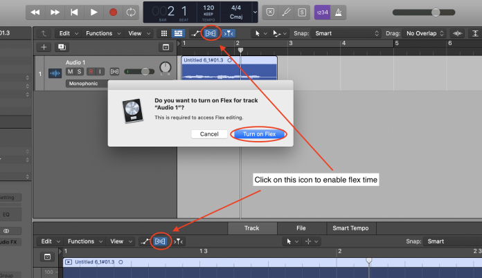Click the Tuner icon
This screenshot has height=278, width=482.
pos(286,12)
